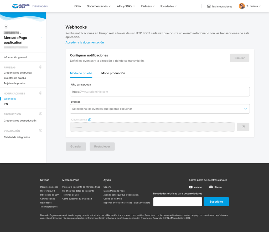Click the Discord icon in footer
269x232 pixels.
211,187
